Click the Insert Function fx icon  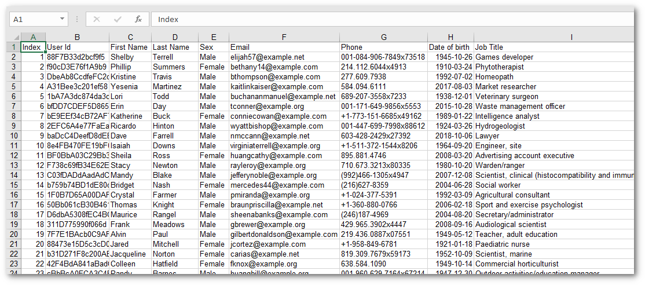pos(138,19)
